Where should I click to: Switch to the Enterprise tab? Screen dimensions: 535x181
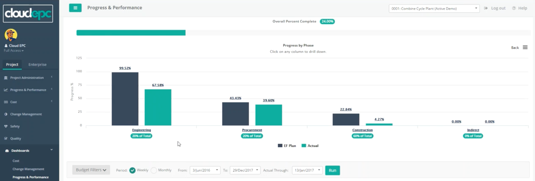37,65
